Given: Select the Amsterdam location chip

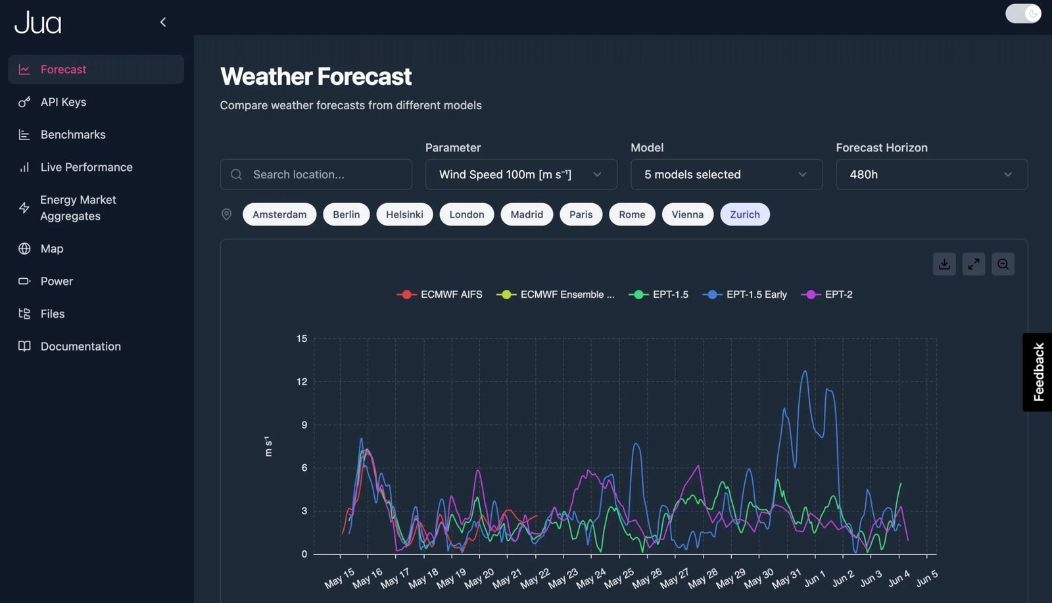Looking at the screenshot, I should point(279,214).
